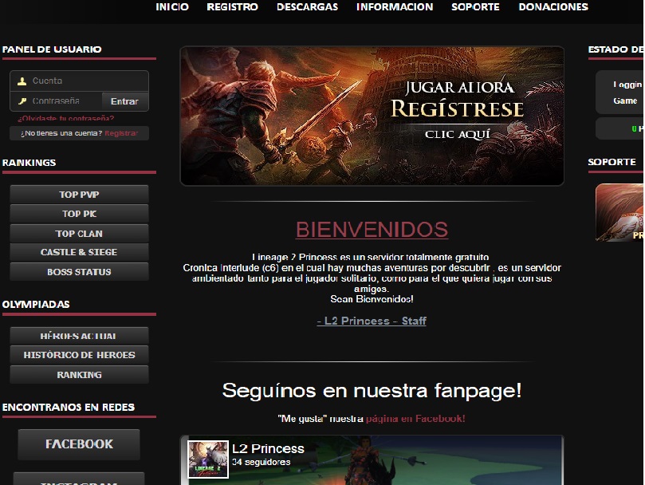Click the BIENVENIDOS heading link

pyautogui.click(x=372, y=229)
